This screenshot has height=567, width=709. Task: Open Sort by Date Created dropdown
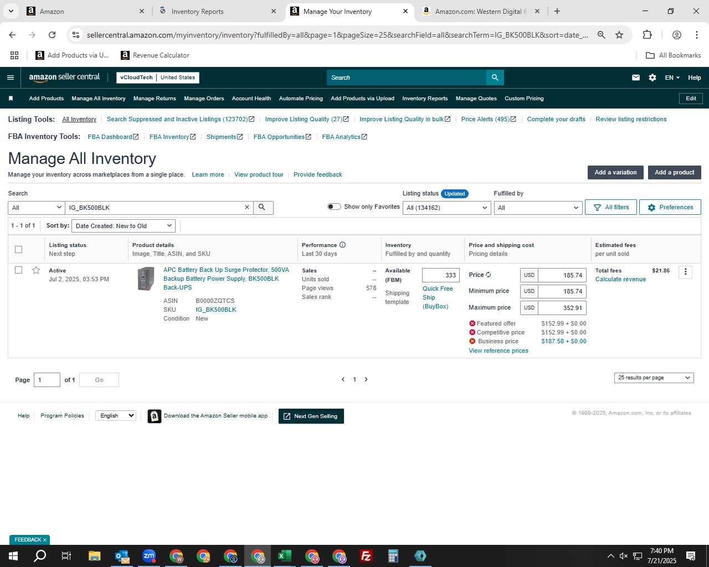124,226
